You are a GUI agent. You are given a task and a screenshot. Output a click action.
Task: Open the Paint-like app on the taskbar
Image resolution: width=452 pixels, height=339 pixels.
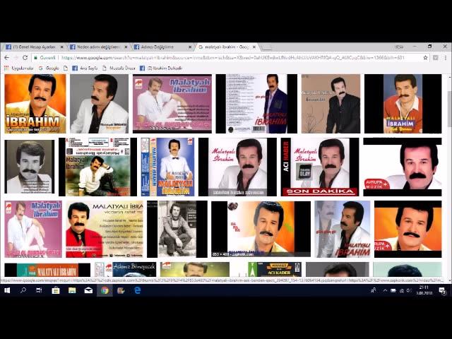coord(121,290)
